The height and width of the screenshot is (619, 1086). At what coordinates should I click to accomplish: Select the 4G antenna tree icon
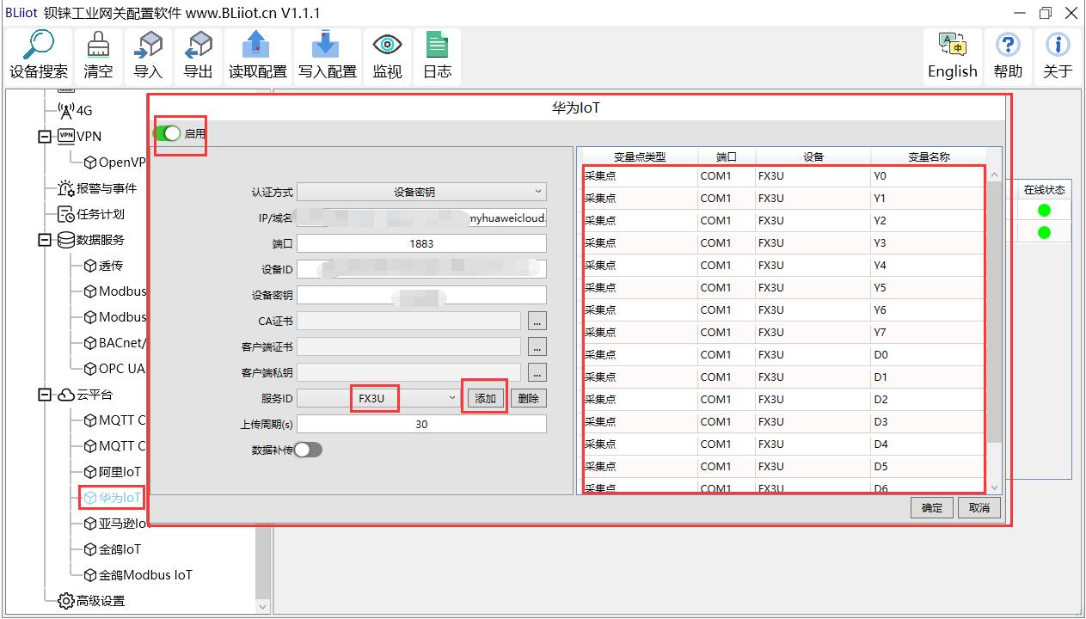pyautogui.click(x=65, y=110)
